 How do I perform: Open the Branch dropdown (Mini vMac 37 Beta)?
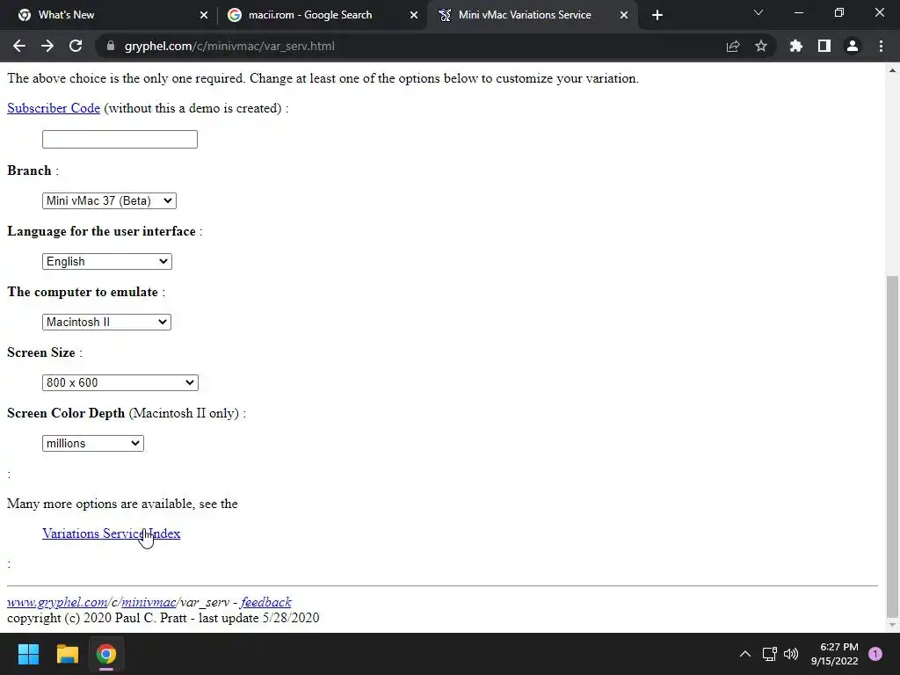point(109,200)
